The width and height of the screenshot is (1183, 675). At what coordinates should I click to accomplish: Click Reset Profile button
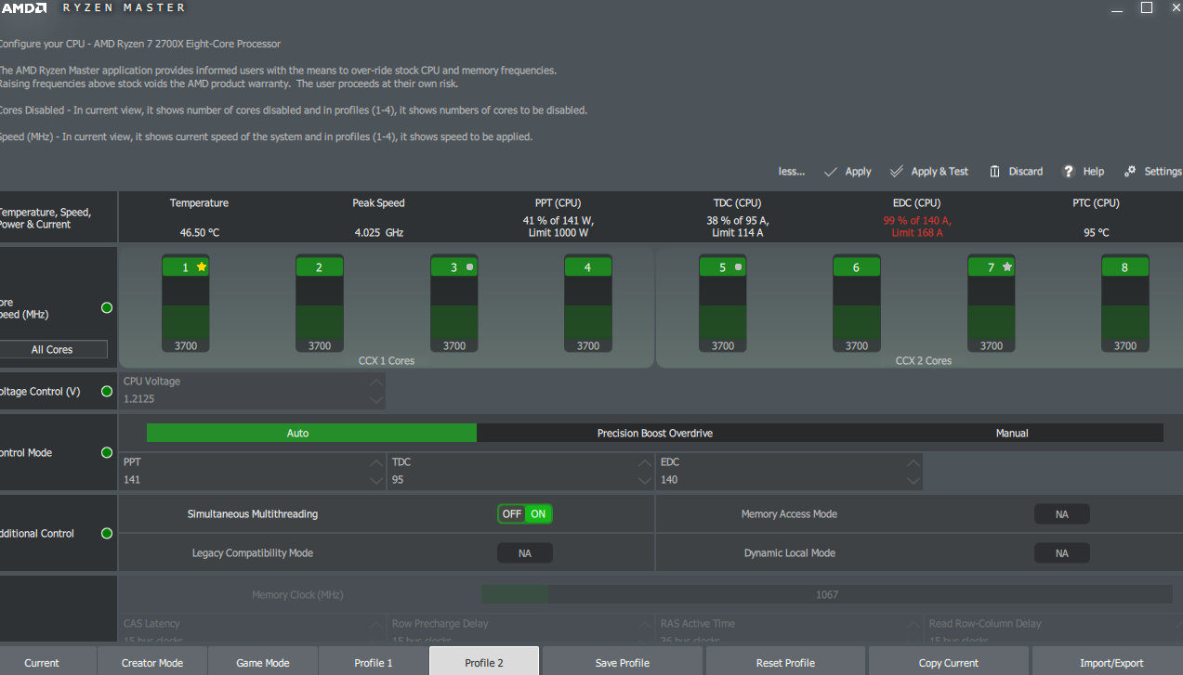(786, 663)
